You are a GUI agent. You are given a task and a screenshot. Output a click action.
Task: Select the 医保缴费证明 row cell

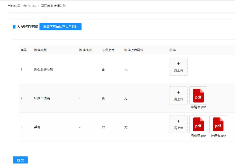tap(43, 69)
